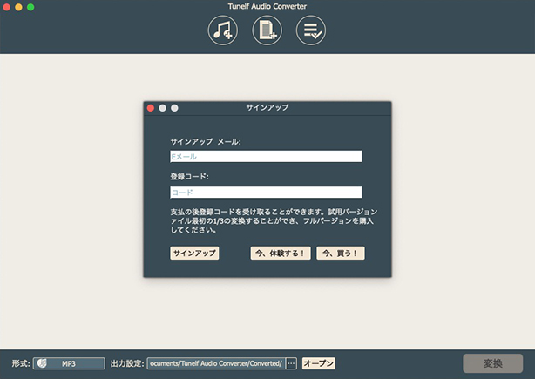The width and height of the screenshot is (535, 379).
Task: Close the main Tunelf window
Action: pyautogui.click(x=6, y=7)
